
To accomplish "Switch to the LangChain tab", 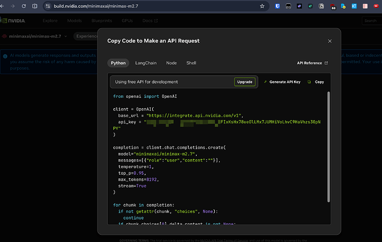I will (x=146, y=63).
